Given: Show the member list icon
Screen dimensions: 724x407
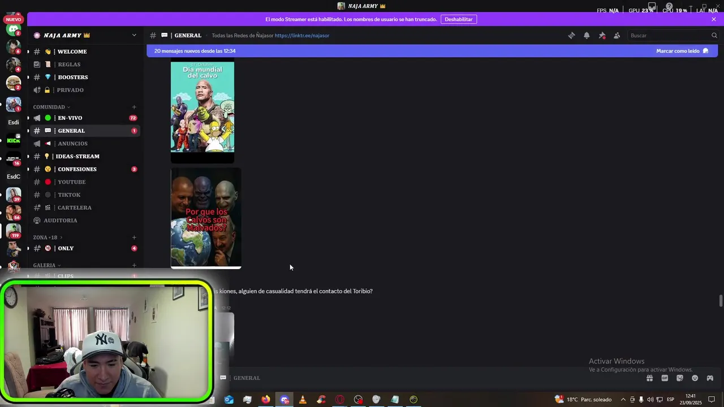Looking at the screenshot, I should pos(617,35).
